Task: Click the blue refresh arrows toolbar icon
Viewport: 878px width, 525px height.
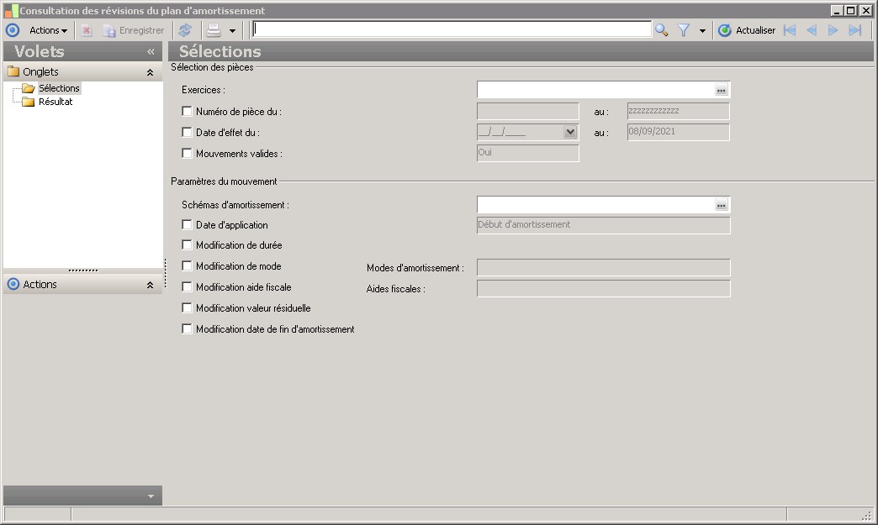Action: [185, 30]
